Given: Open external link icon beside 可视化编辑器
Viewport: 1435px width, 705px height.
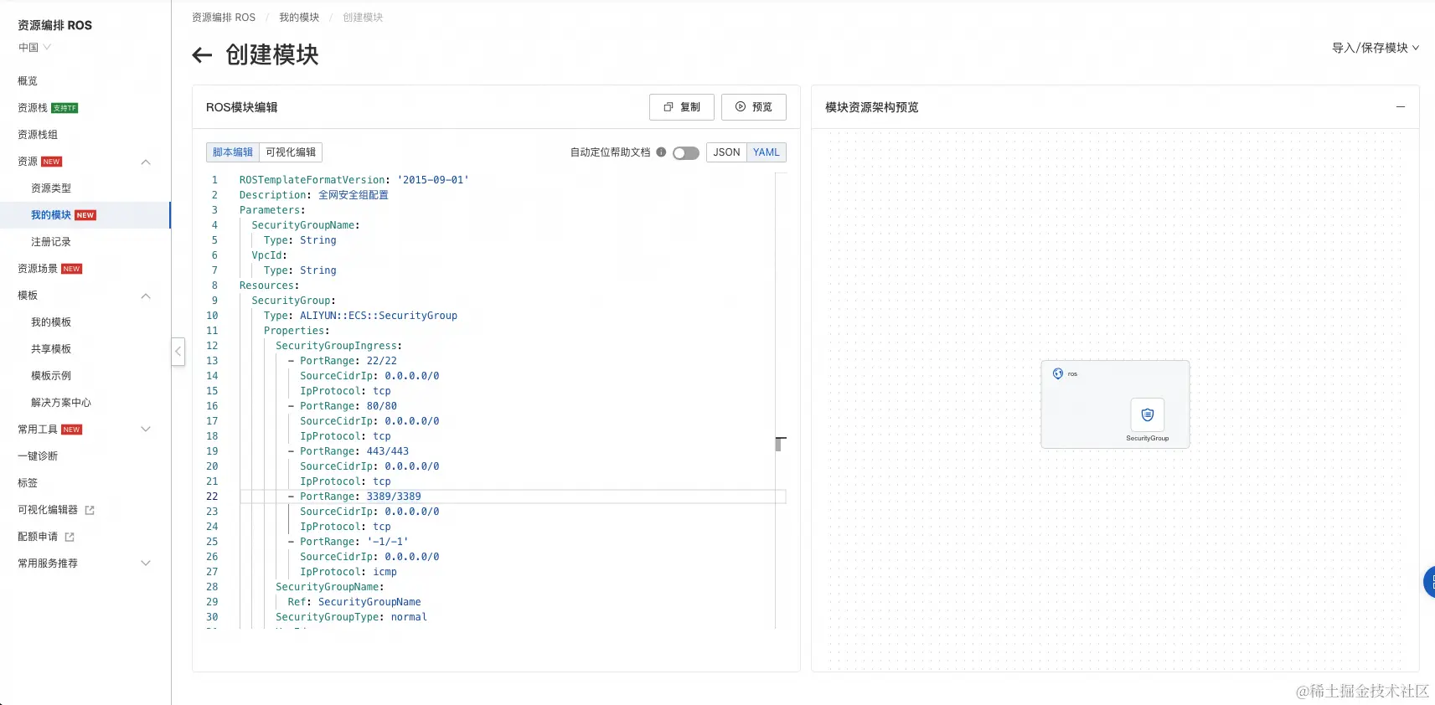Looking at the screenshot, I should coord(90,510).
